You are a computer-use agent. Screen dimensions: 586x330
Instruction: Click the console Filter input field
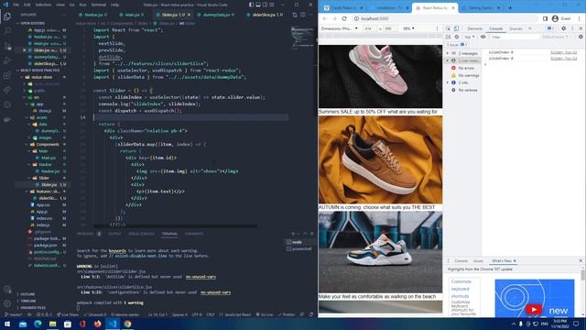point(515,37)
